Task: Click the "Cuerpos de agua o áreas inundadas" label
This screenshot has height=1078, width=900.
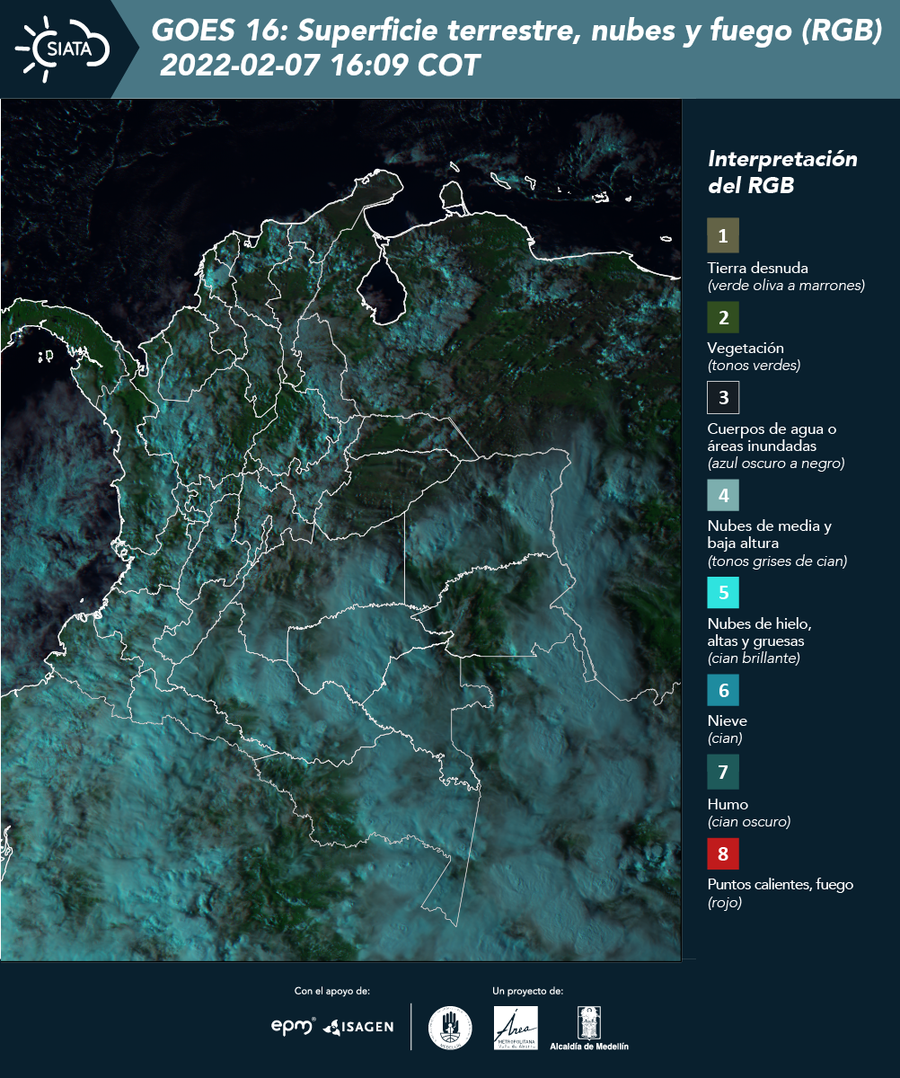Action: click(772, 437)
